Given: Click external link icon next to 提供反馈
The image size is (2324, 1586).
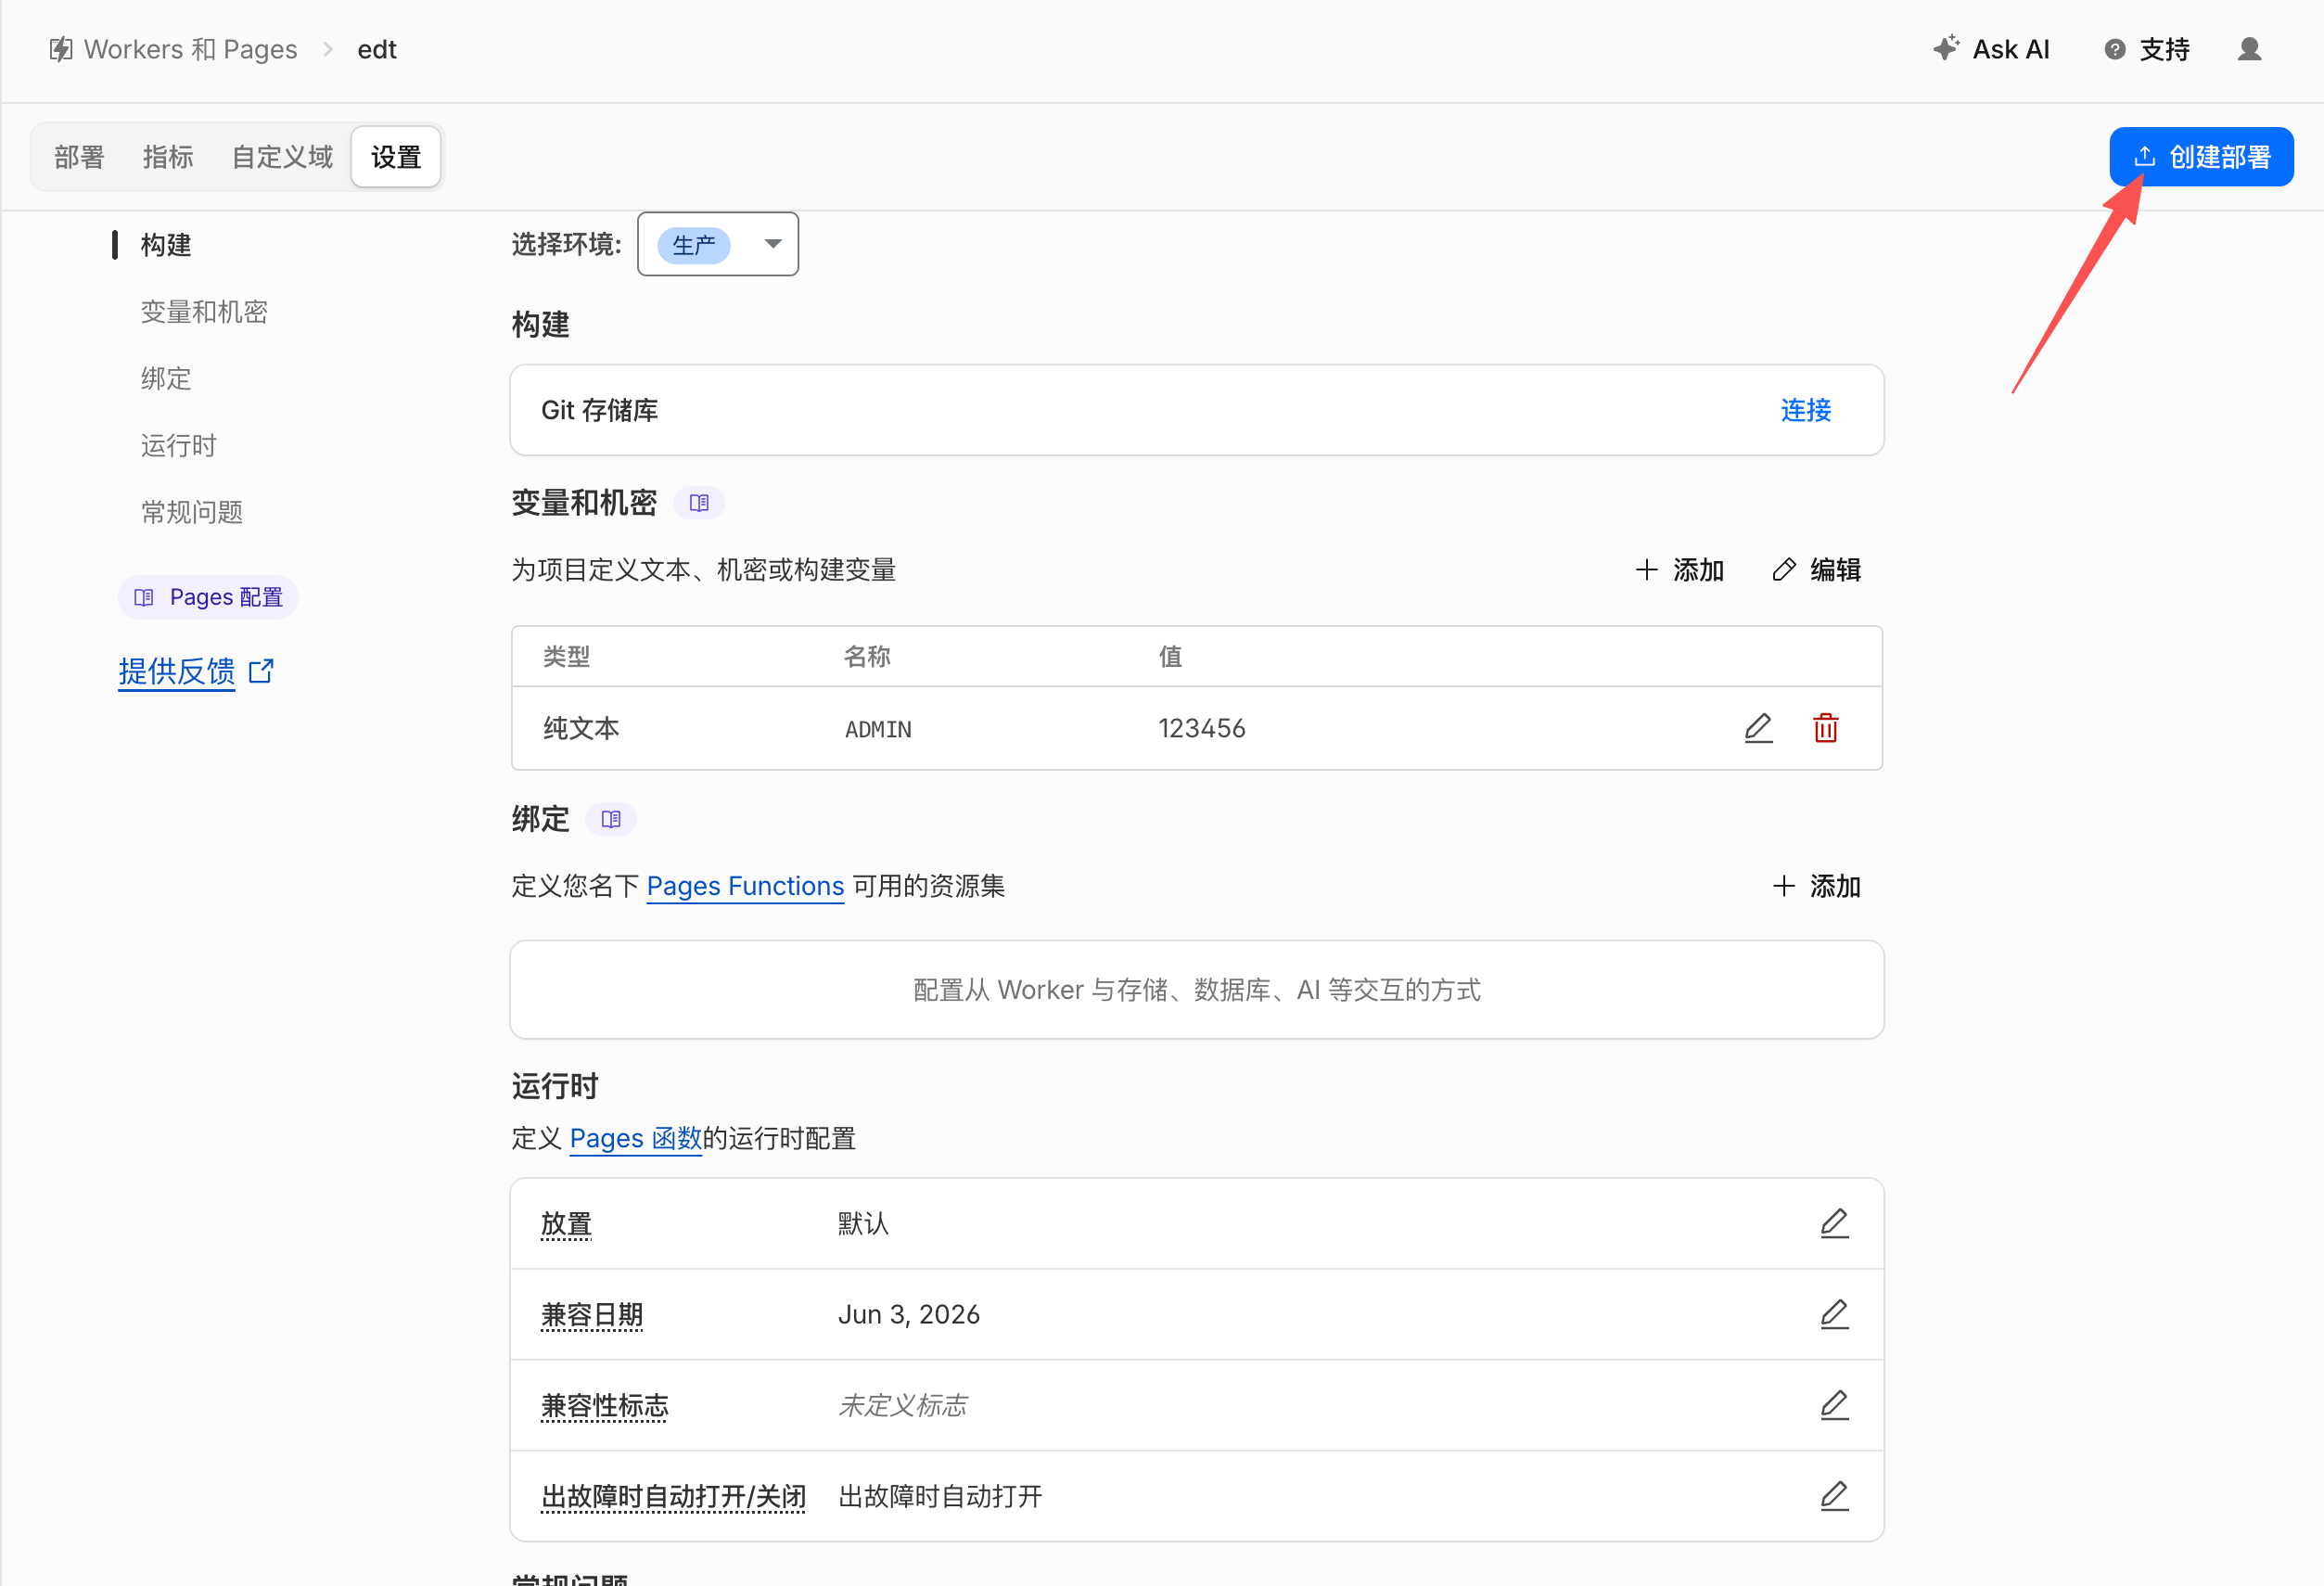Looking at the screenshot, I should click(x=261, y=670).
